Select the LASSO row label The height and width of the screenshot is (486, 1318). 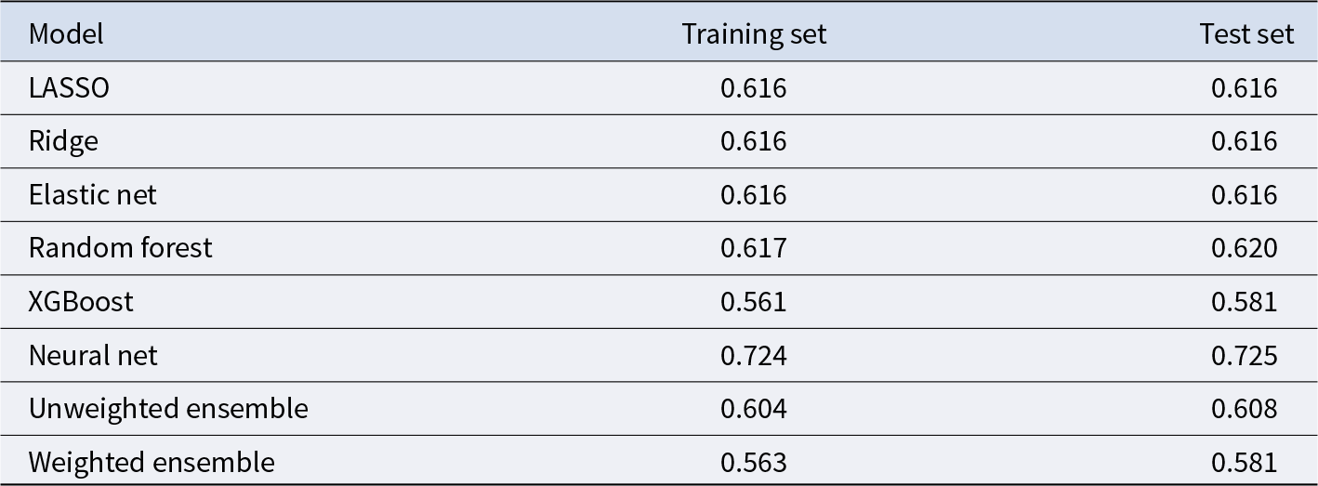[69, 88]
